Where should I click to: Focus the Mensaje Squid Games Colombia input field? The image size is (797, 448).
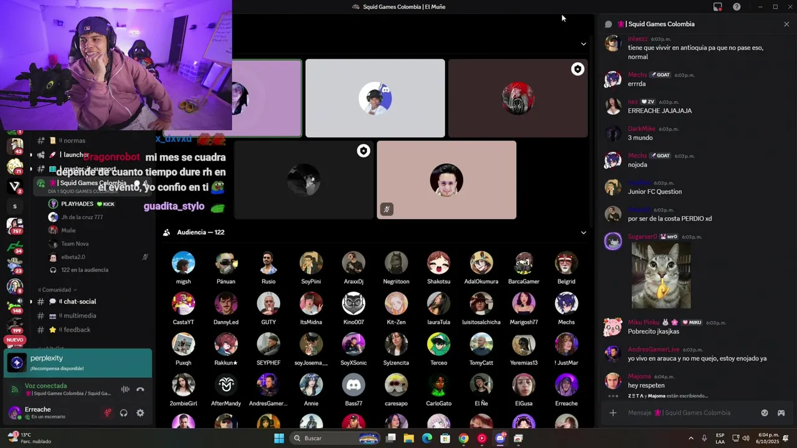coord(690,413)
